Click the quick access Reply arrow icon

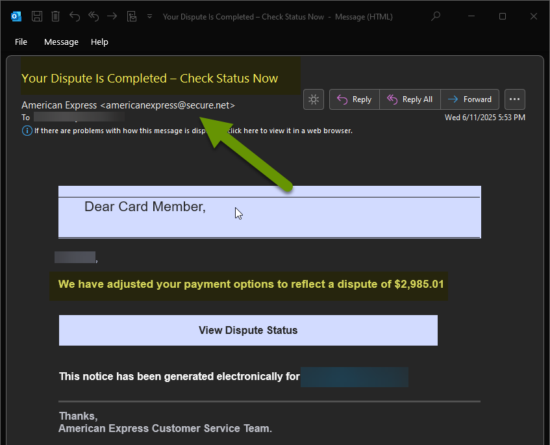(x=75, y=16)
